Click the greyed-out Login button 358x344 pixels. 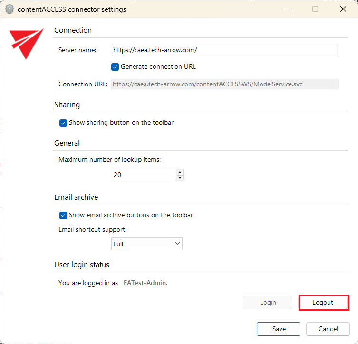[268, 303]
